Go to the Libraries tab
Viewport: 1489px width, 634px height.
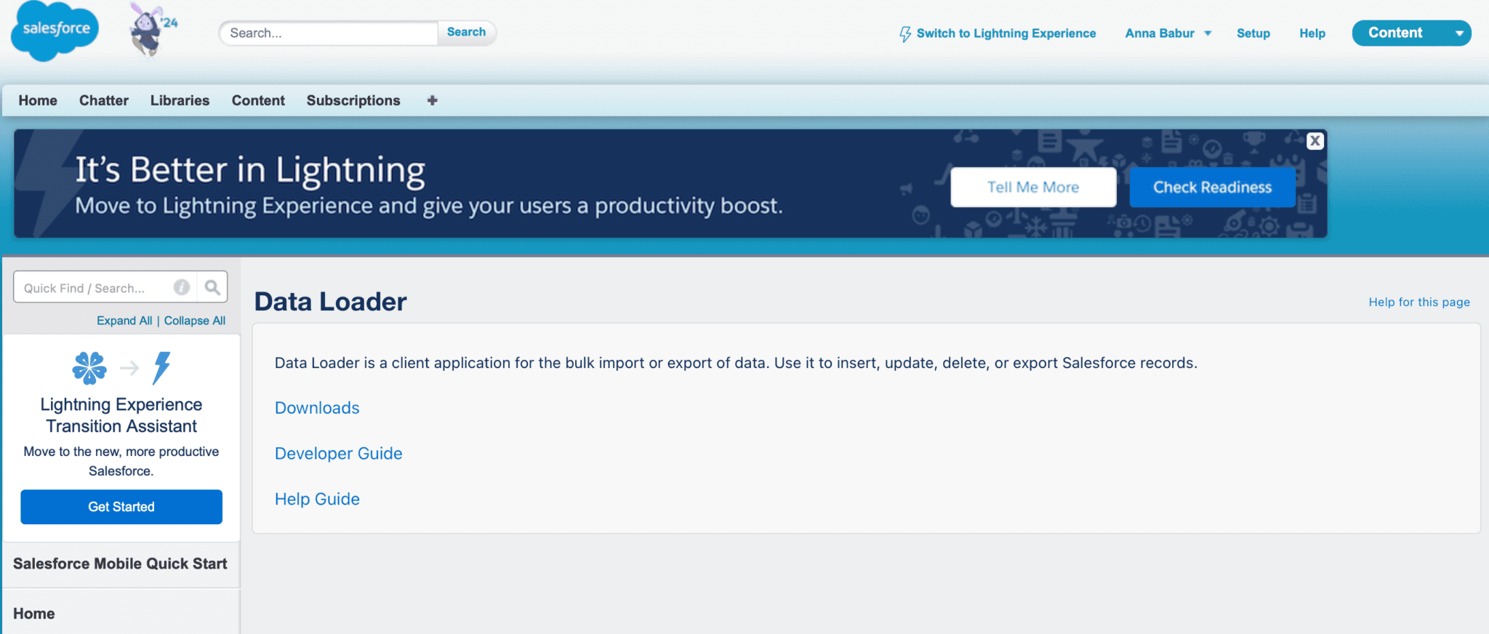click(180, 100)
